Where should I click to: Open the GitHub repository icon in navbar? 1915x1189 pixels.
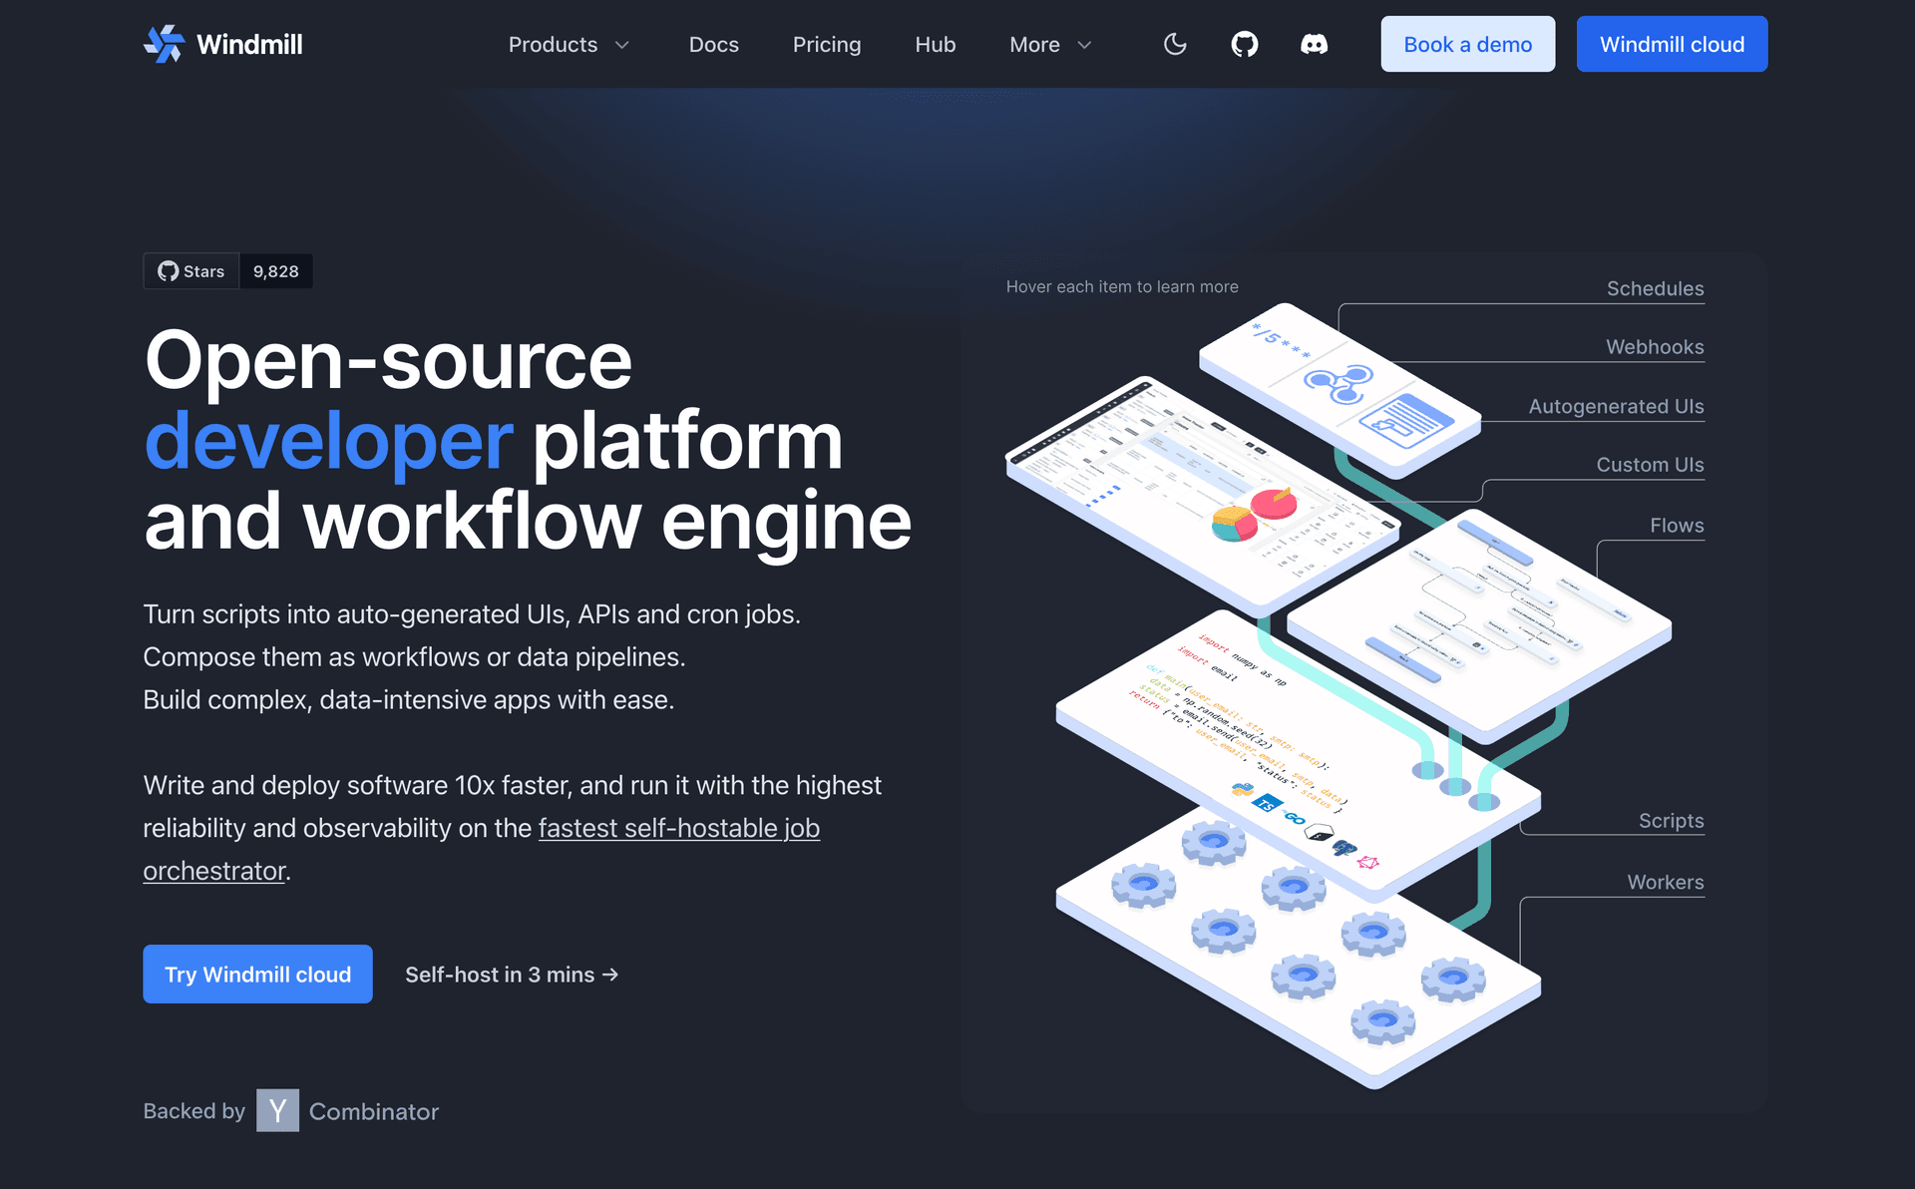click(1245, 44)
